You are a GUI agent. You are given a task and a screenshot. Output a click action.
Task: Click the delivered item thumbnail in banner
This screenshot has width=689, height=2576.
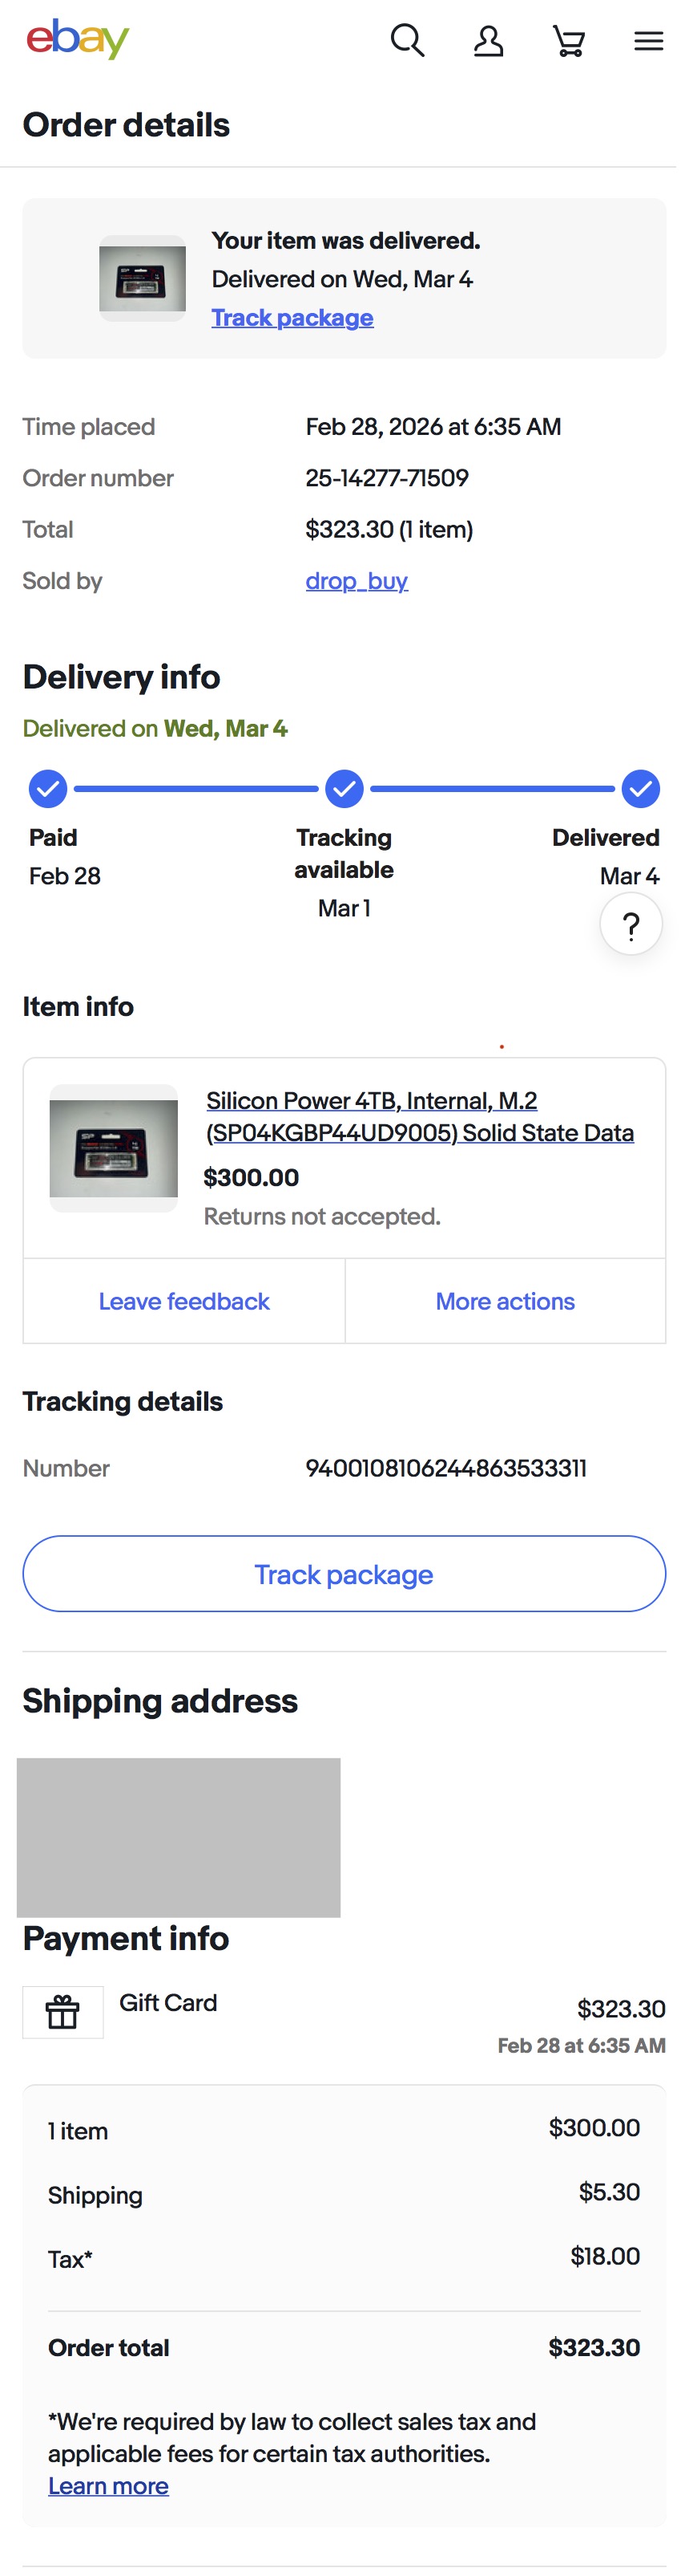click(x=143, y=279)
